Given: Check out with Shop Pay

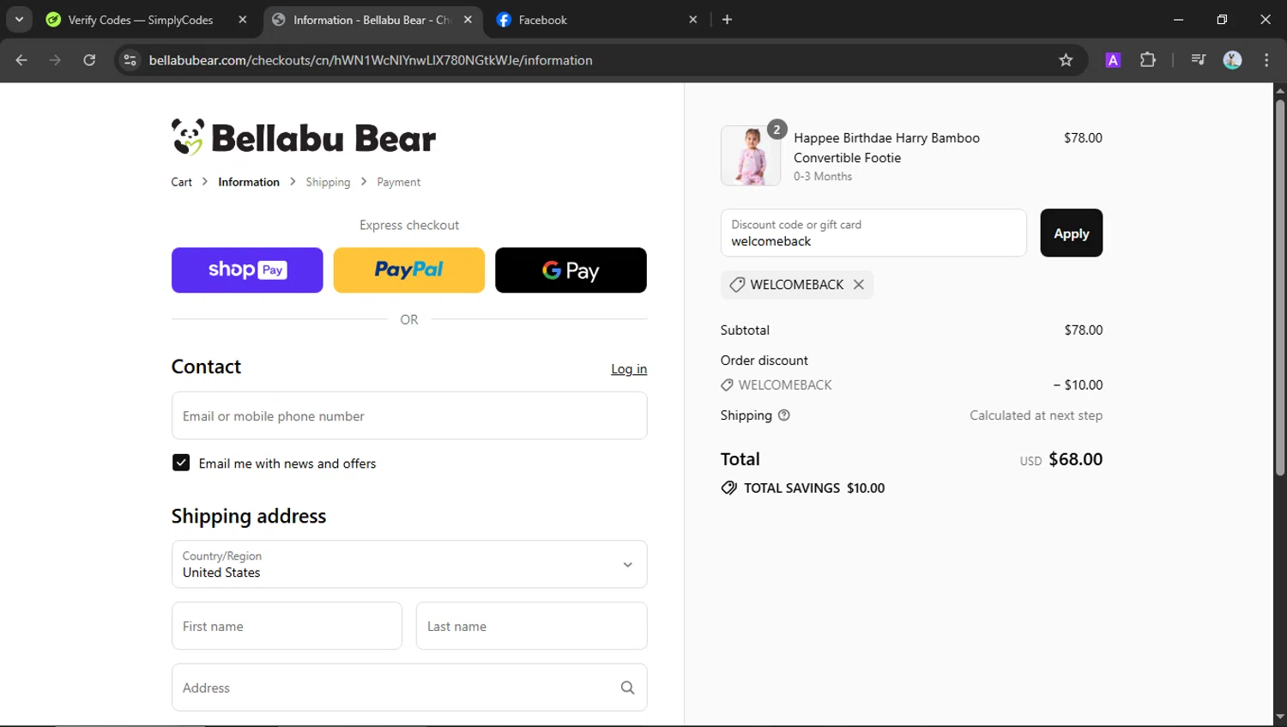Looking at the screenshot, I should point(247,270).
